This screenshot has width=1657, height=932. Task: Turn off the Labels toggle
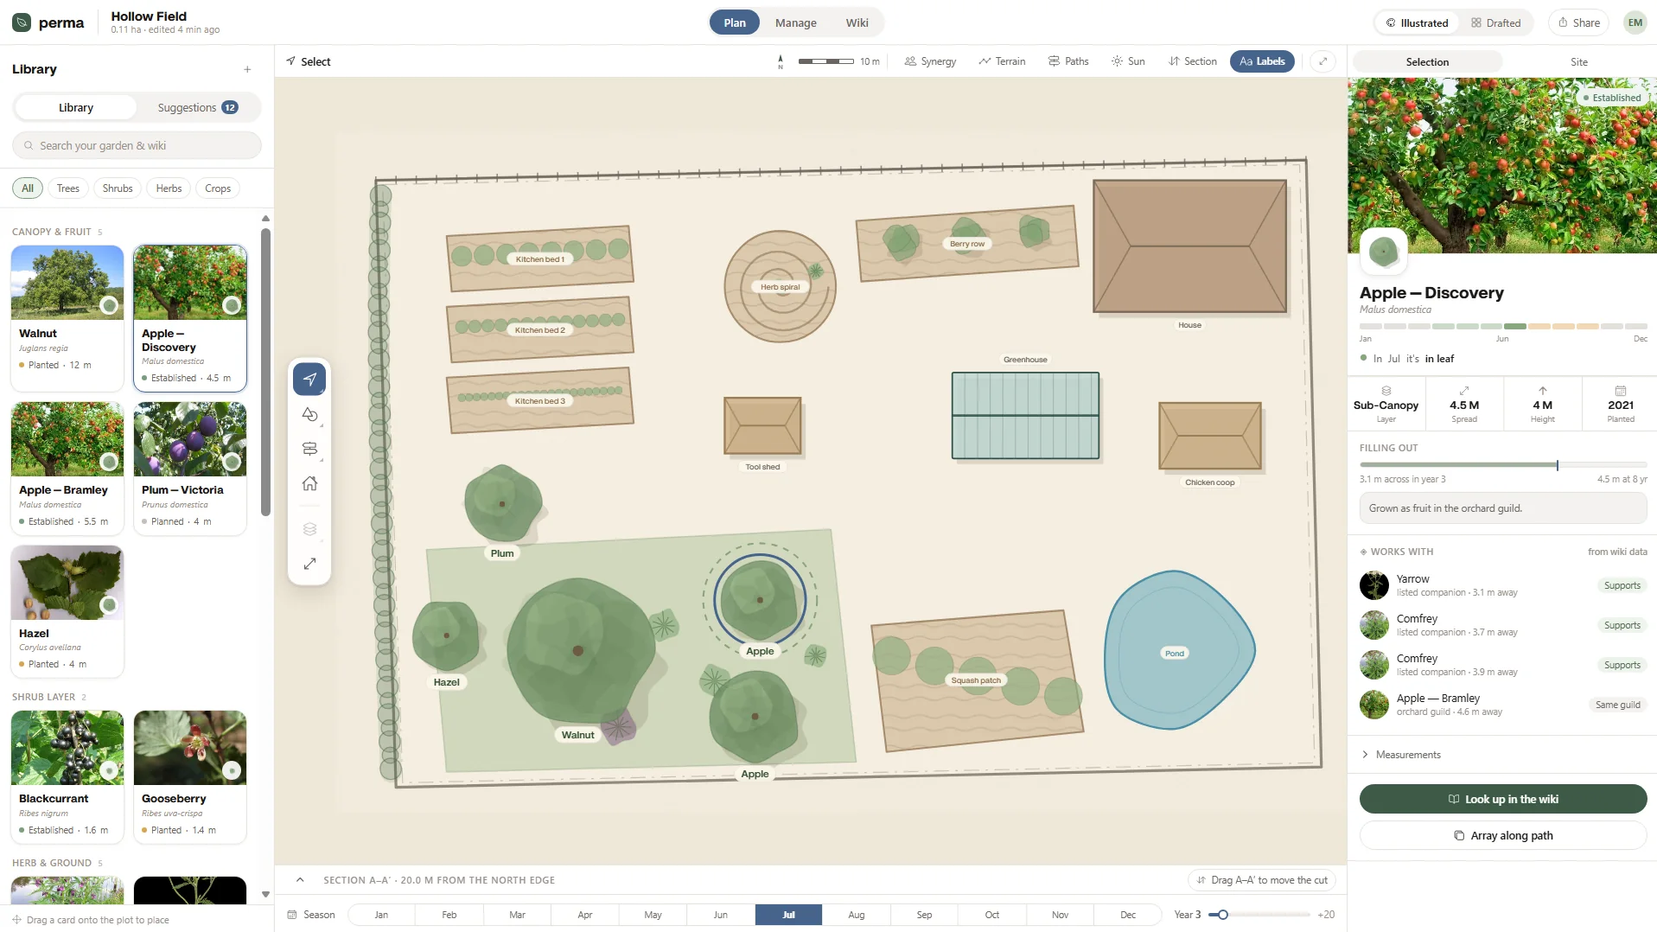tap(1262, 61)
